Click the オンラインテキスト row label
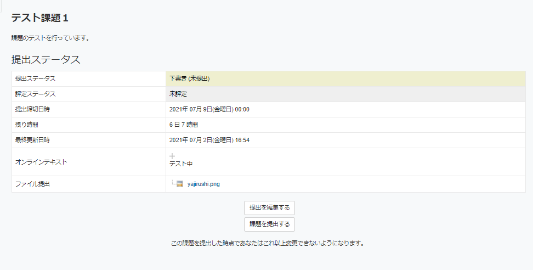Viewport: 533px width, 270px height. [x=41, y=162]
